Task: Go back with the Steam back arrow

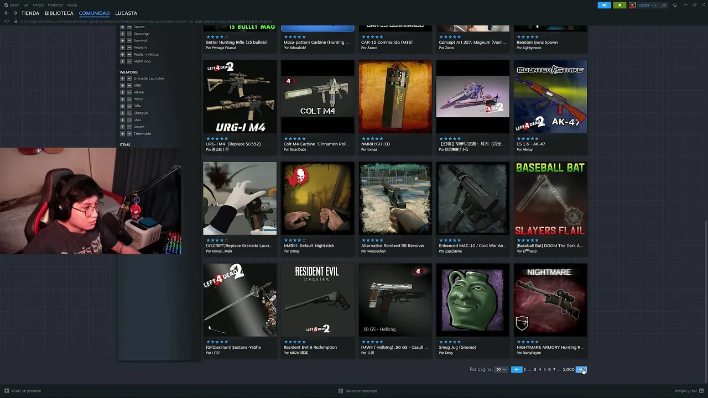Action: [x=6, y=13]
